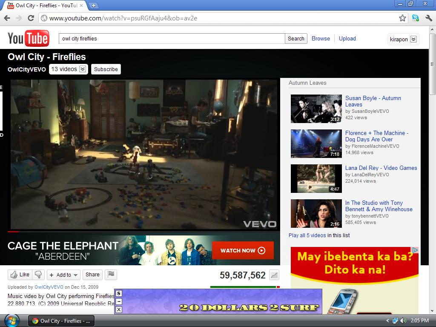Open a new tab with the plus button

tap(94, 5)
